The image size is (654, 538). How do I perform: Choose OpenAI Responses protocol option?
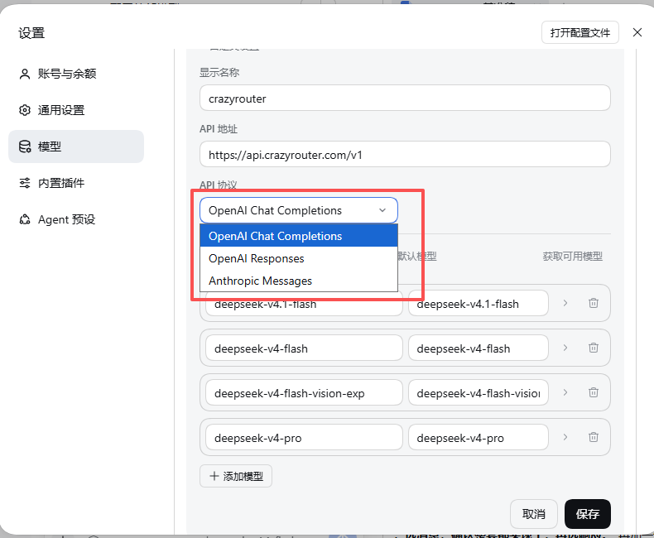click(x=299, y=258)
